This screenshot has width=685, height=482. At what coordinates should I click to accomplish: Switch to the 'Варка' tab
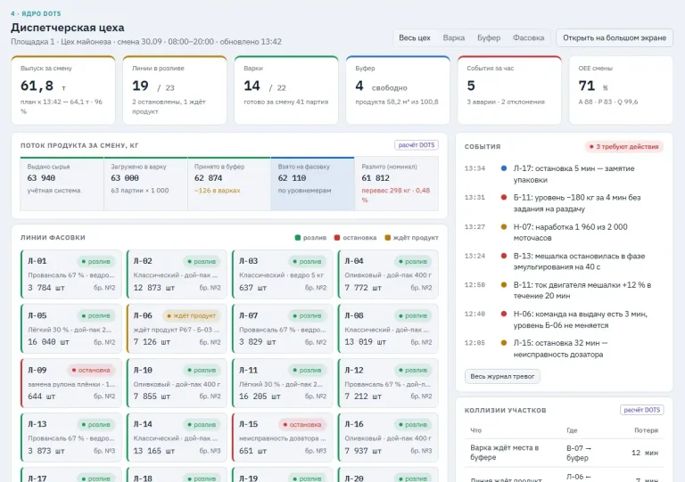click(x=453, y=38)
